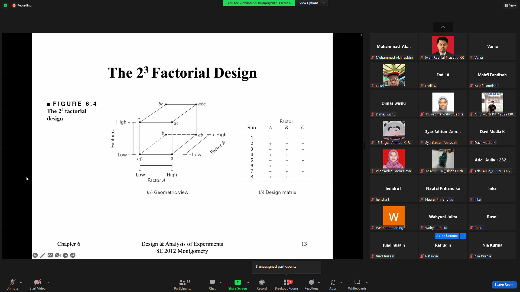
Task: Select 11. Ardhia Wahyu Sagita tile
Action: (x=443, y=104)
